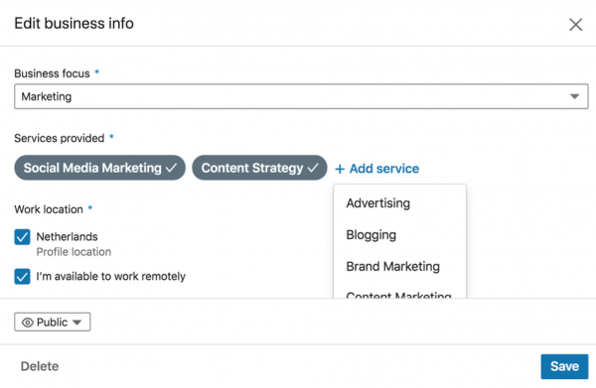Image resolution: width=596 pixels, height=388 pixels.
Task: Open the Marketing business focus combo box
Action: point(301,96)
